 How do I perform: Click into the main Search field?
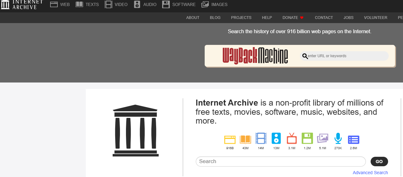click(x=281, y=162)
